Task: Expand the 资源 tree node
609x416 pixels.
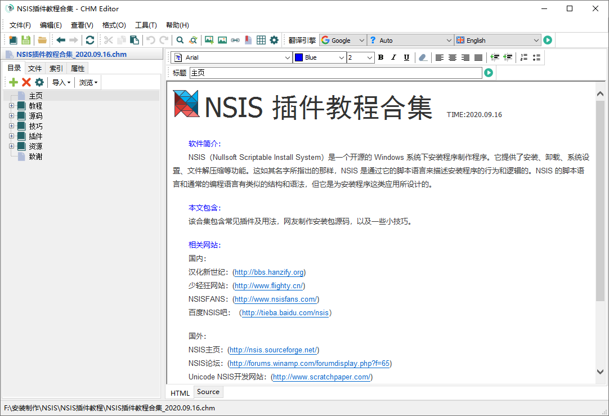Action: (x=11, y=146)
